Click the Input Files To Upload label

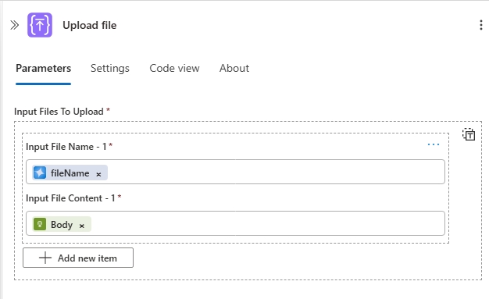coord(59,112)
